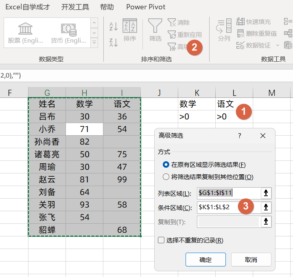Click math score cell 71
Viewport: 293px width, 277px height.
pos(84,129)
